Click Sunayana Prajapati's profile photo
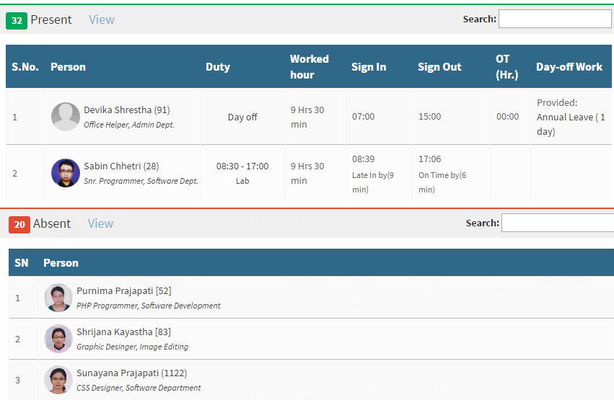Screen dimensions: 614x400 [58, 380]
